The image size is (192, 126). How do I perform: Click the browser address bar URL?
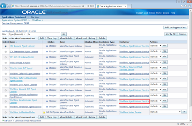[x=48, y=6]
